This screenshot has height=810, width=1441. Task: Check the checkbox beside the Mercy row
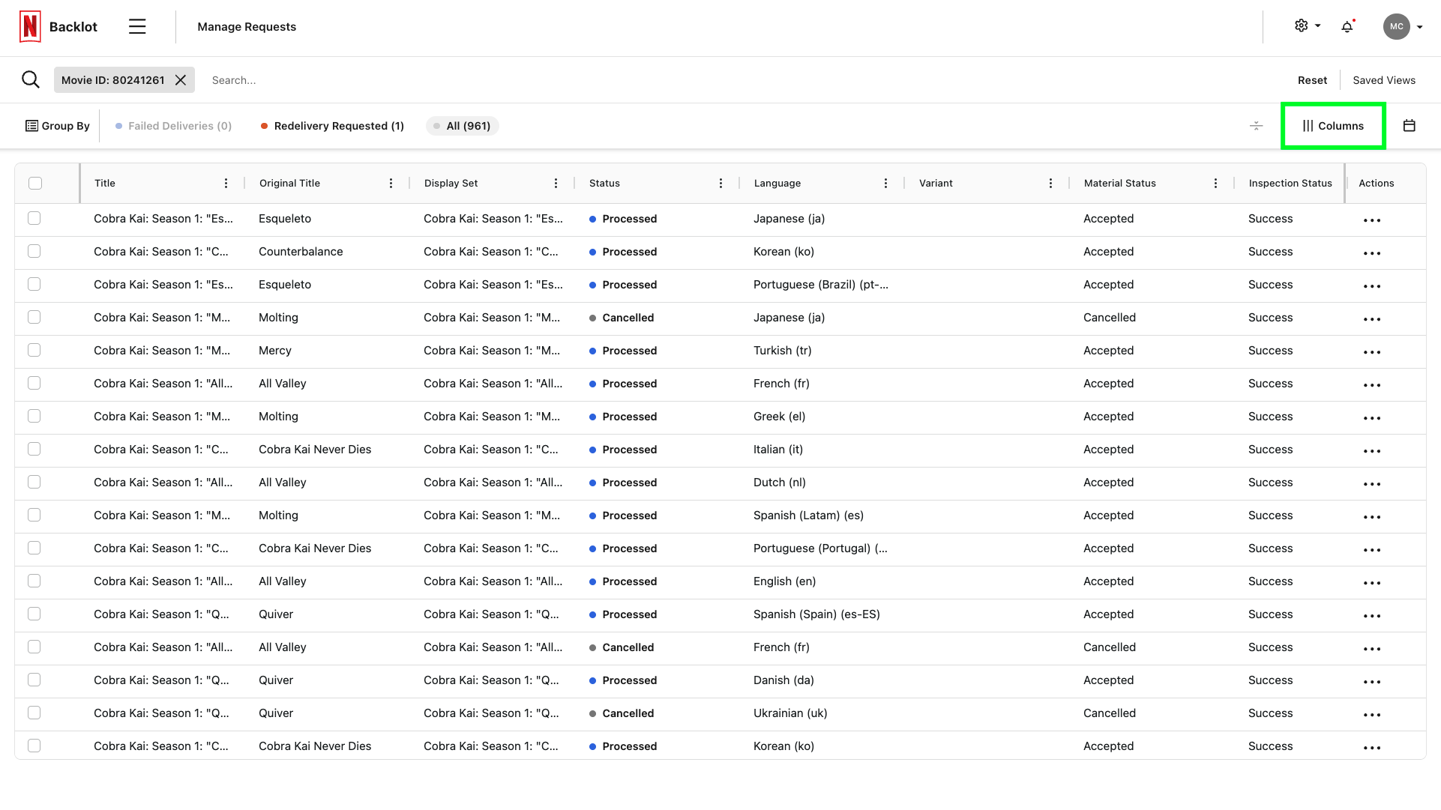[34, 350]
